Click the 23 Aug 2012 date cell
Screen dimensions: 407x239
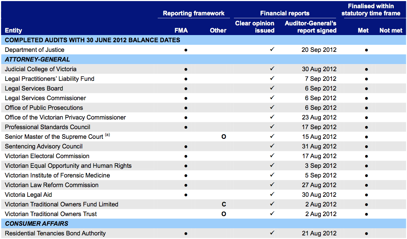(x=319, y=117)
